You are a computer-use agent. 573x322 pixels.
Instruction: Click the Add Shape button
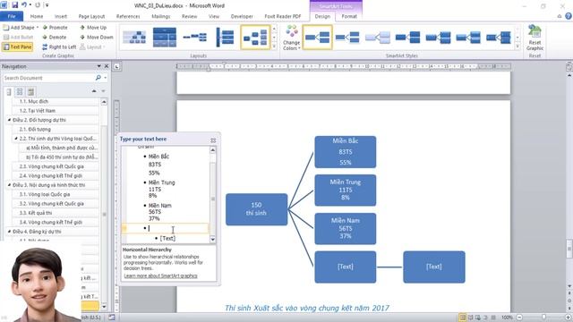point(19,28)
